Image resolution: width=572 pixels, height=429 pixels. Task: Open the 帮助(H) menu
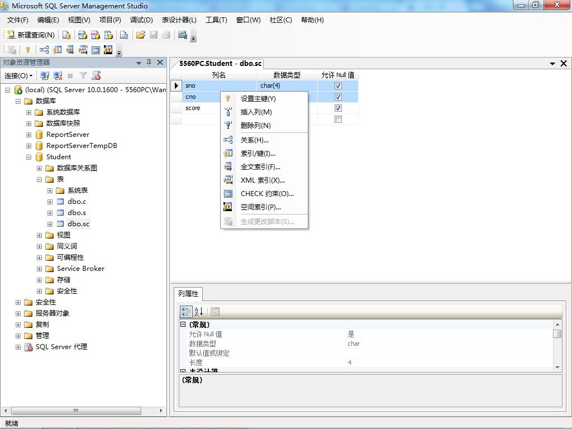click(x=312, y=20)
